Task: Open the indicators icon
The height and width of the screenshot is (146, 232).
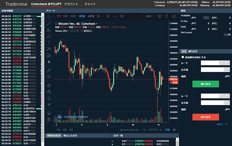Action: [122, 17]
